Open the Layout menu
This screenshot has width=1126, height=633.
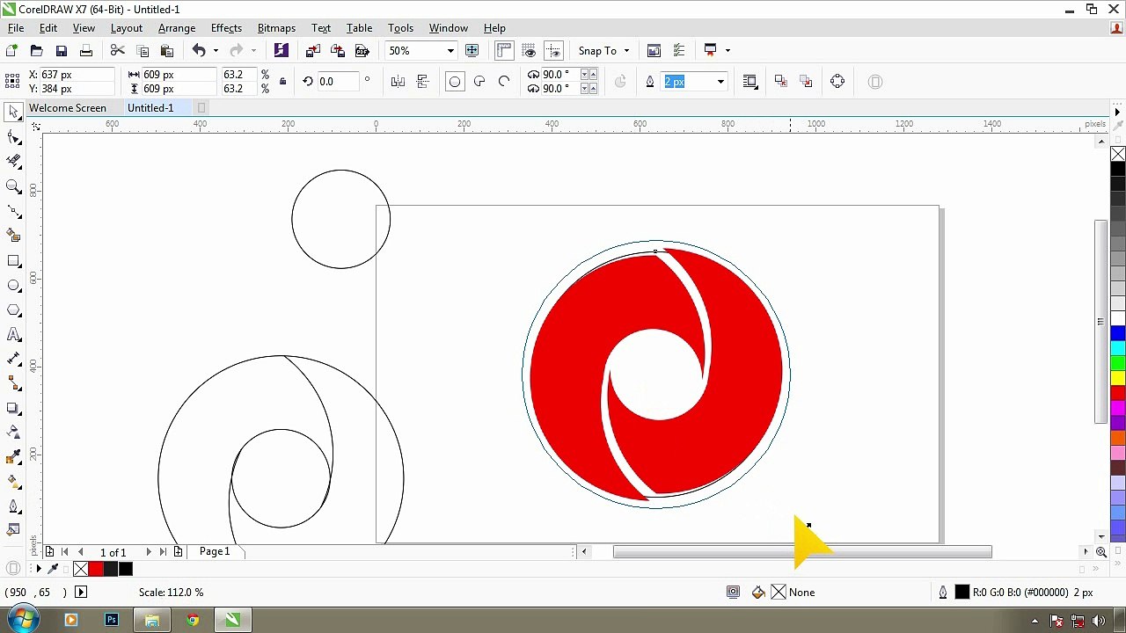[x=126, y=28]
